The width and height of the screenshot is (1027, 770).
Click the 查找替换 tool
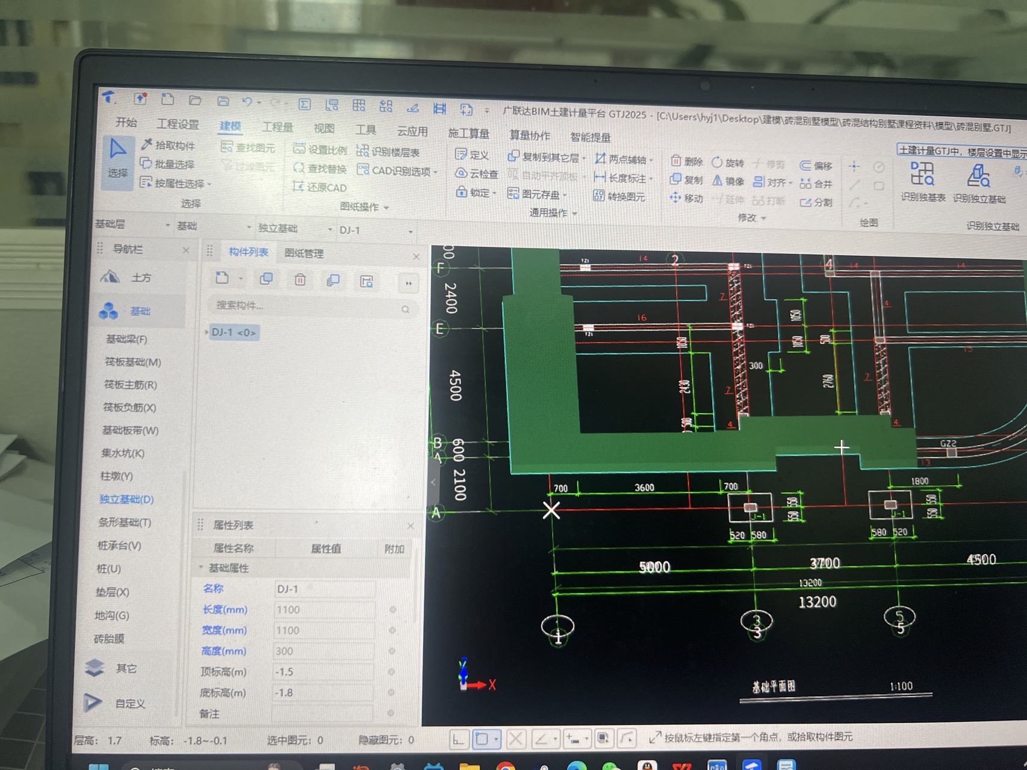(320, 169)
